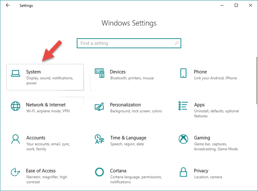This screenshot has height=191, width=258.
Task: Maximize the Settings window
Action: [236, 5]
